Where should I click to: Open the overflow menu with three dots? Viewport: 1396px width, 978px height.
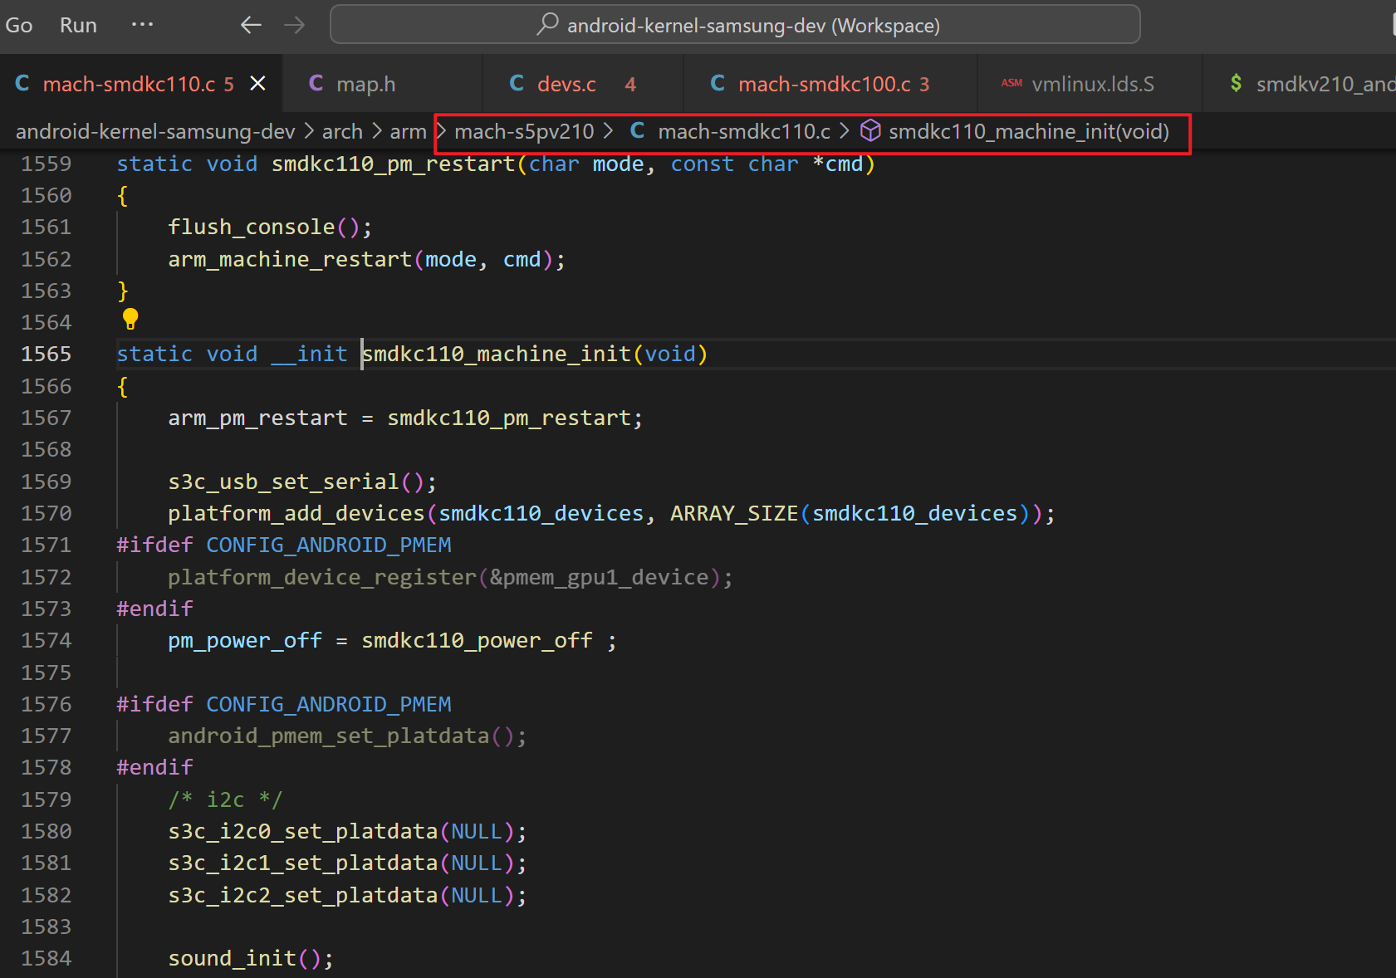tap(142, 25)
